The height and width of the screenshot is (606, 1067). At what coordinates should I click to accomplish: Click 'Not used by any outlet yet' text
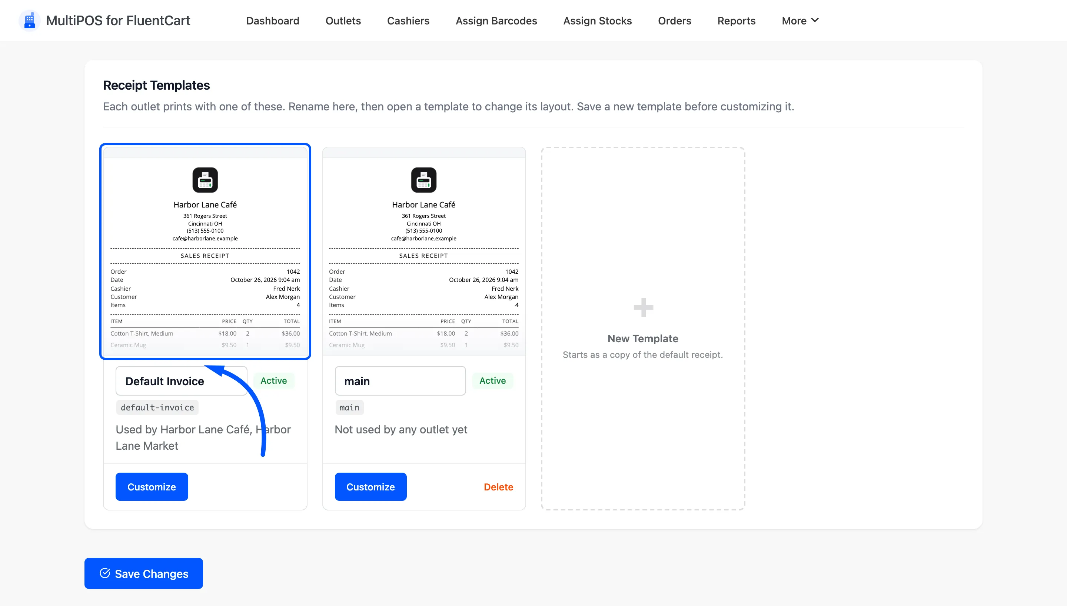tap(401, 429)
